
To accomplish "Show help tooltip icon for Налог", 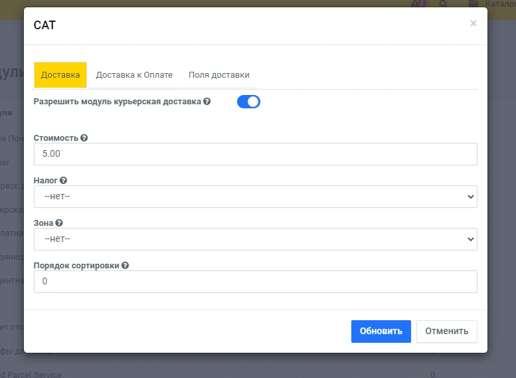I will 64,180.
